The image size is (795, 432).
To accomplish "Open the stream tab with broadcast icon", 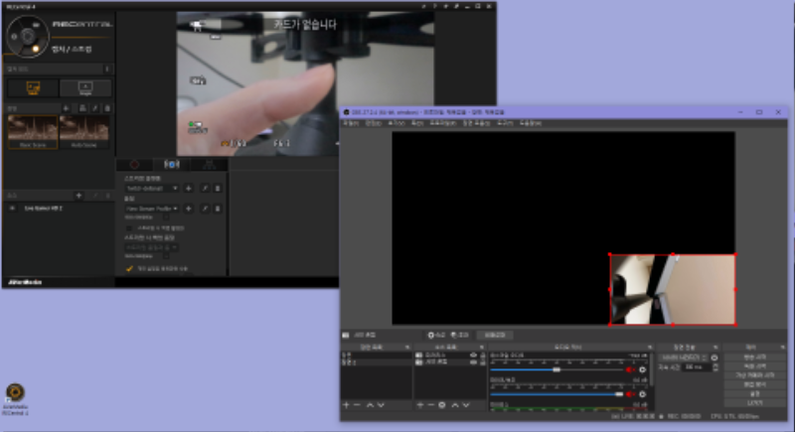I will point(172,165).
